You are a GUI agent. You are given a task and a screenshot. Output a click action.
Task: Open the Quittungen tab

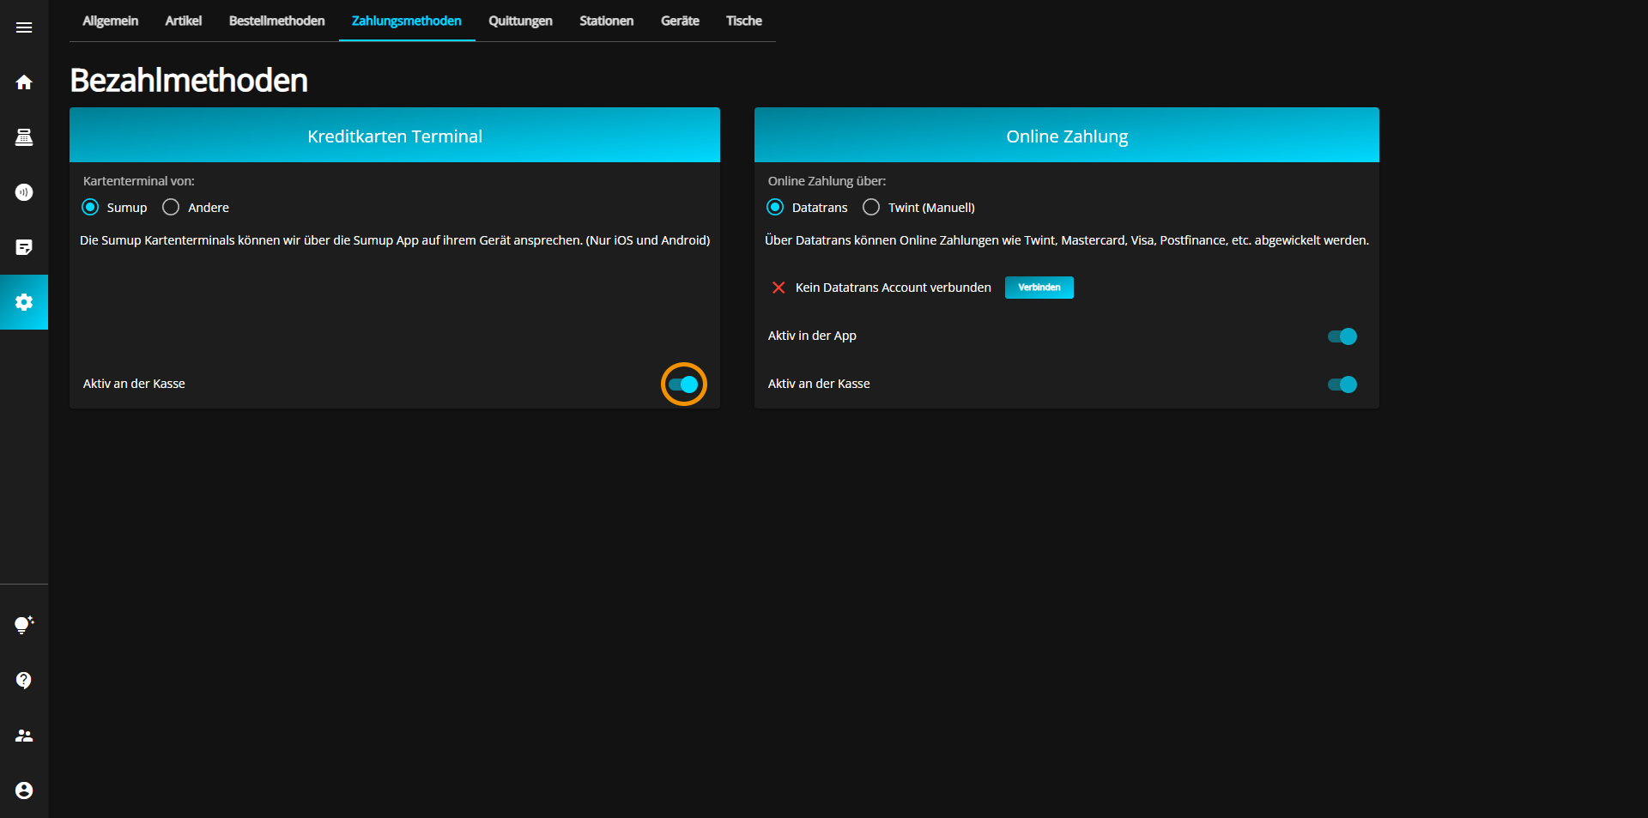520,21
